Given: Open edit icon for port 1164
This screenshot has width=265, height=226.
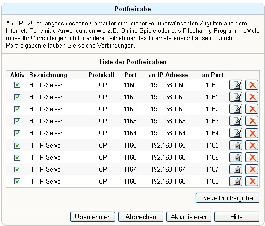Looking at the screenshot, I should (236, 133).
